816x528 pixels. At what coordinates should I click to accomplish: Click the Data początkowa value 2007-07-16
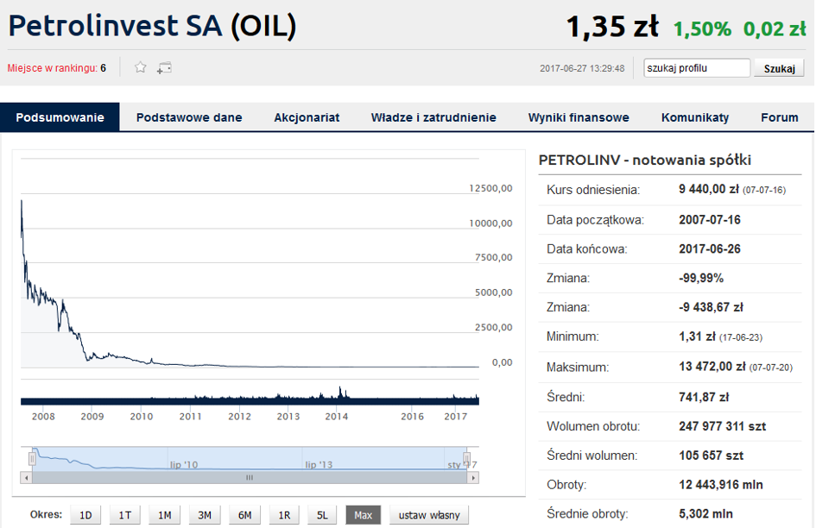[x=709, y=219]
